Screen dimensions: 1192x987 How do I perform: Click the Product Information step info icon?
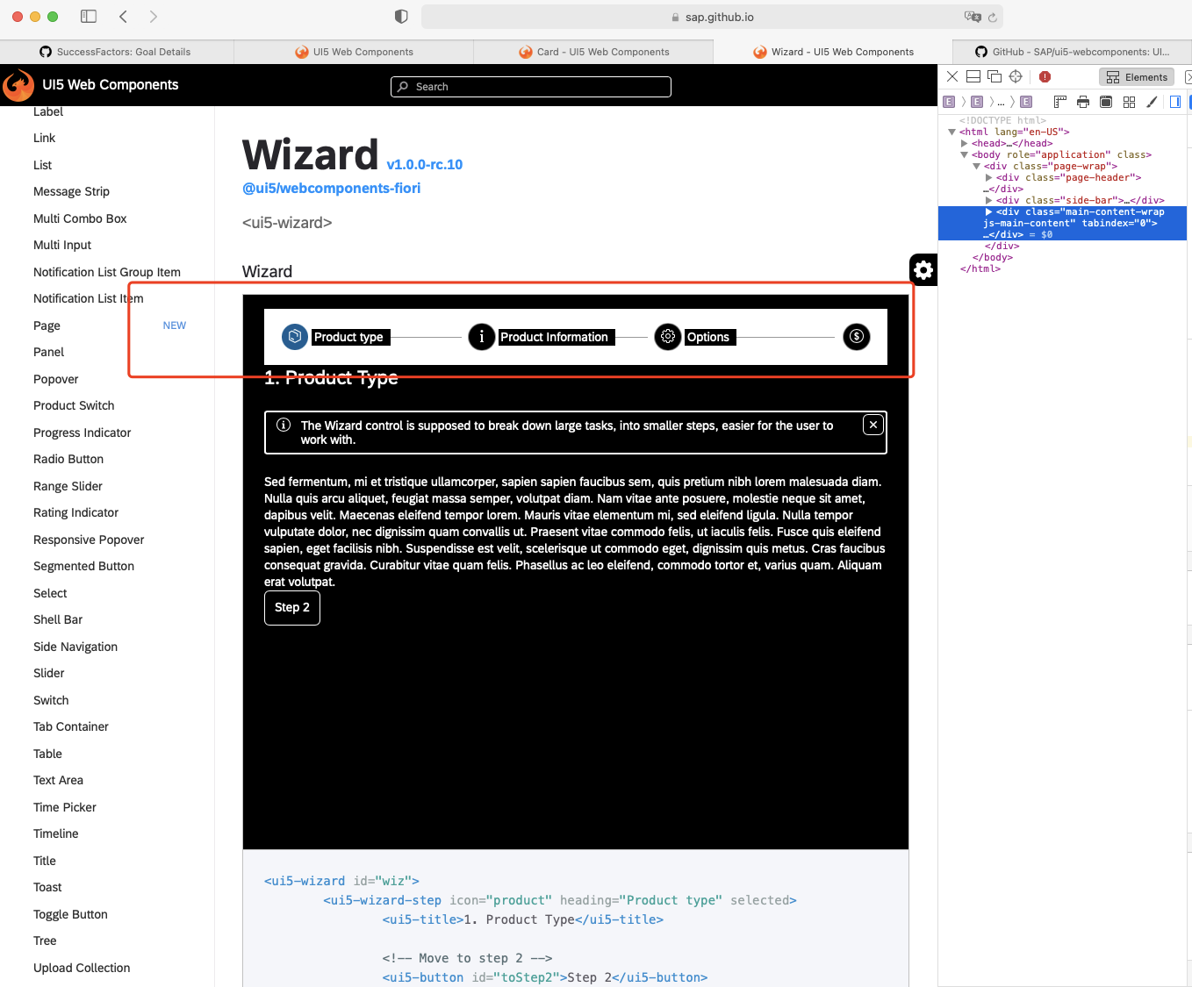(x=482, y=337)
